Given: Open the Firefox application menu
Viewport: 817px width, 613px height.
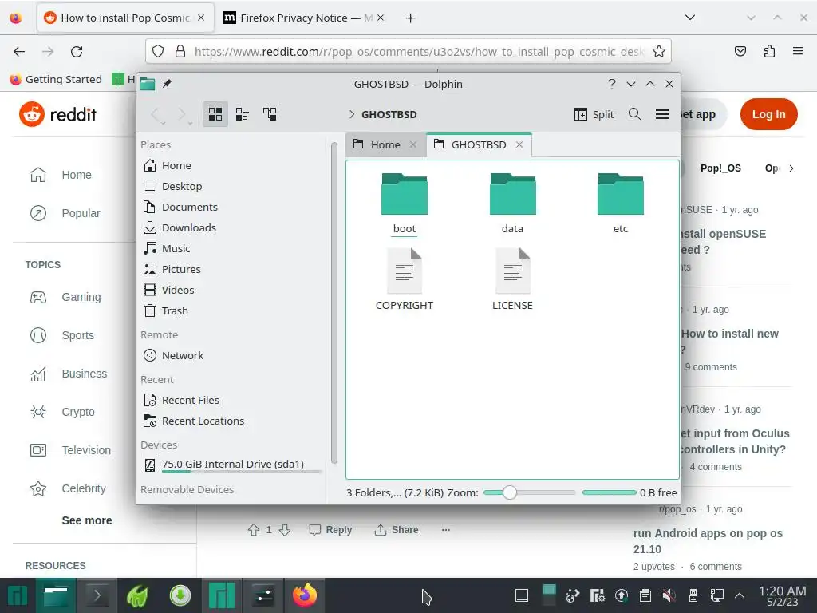Looking at the screenshot, I should point(797,51).
